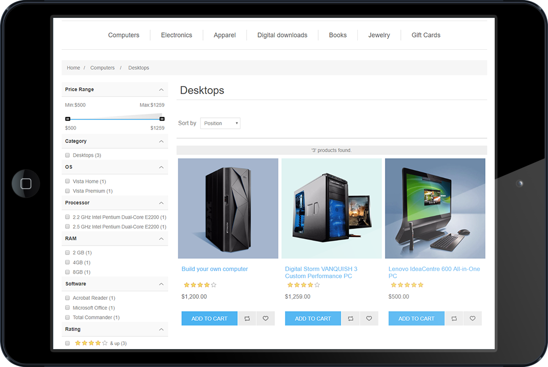Tick the Acrobat Reader software filter
This screenshot has width=548, height=367.
[x=68, y=298]
